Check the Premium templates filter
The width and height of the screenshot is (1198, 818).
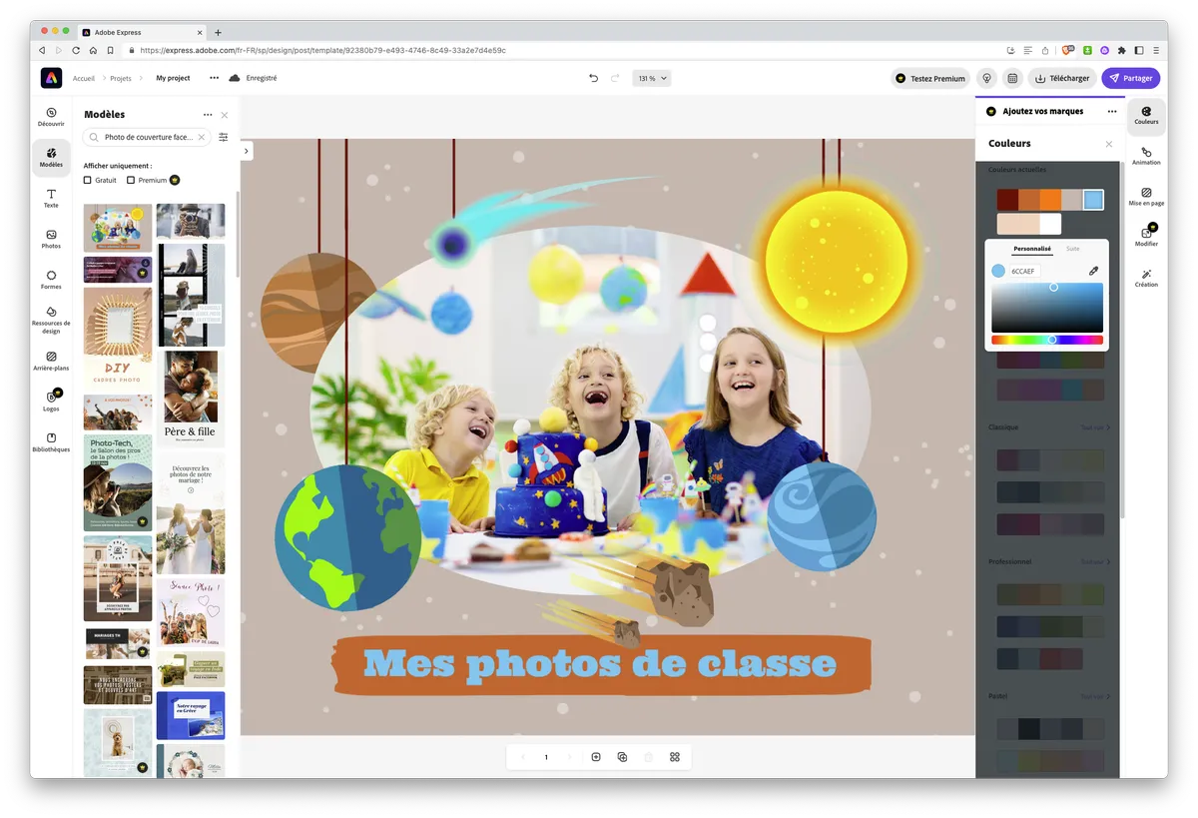(x=131, y=180)
